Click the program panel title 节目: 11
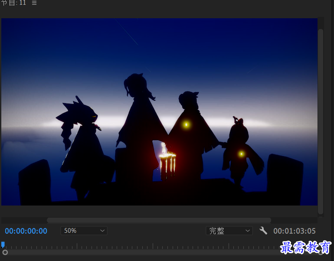Screen dimensions: 334x261 coord(13,3)
